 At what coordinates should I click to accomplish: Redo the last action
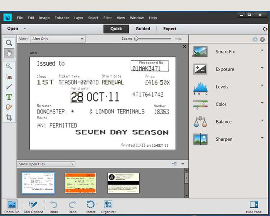tap(72, 207)
